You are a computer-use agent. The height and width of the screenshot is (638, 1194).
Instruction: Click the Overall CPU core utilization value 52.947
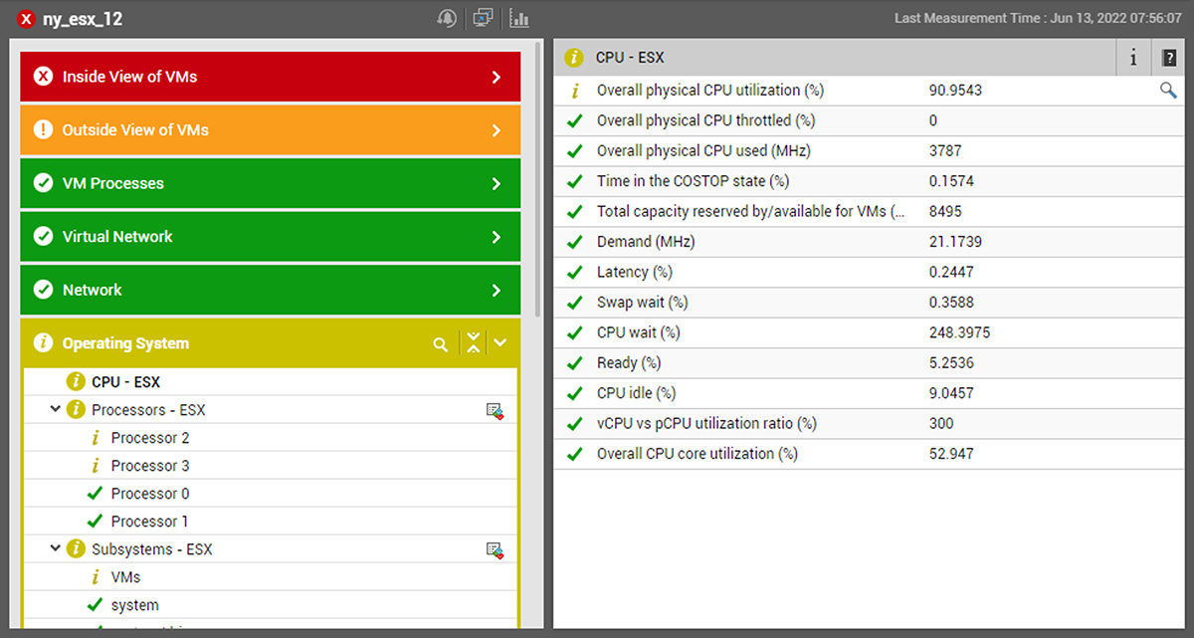pyautogui.click(x=951, y=454)
